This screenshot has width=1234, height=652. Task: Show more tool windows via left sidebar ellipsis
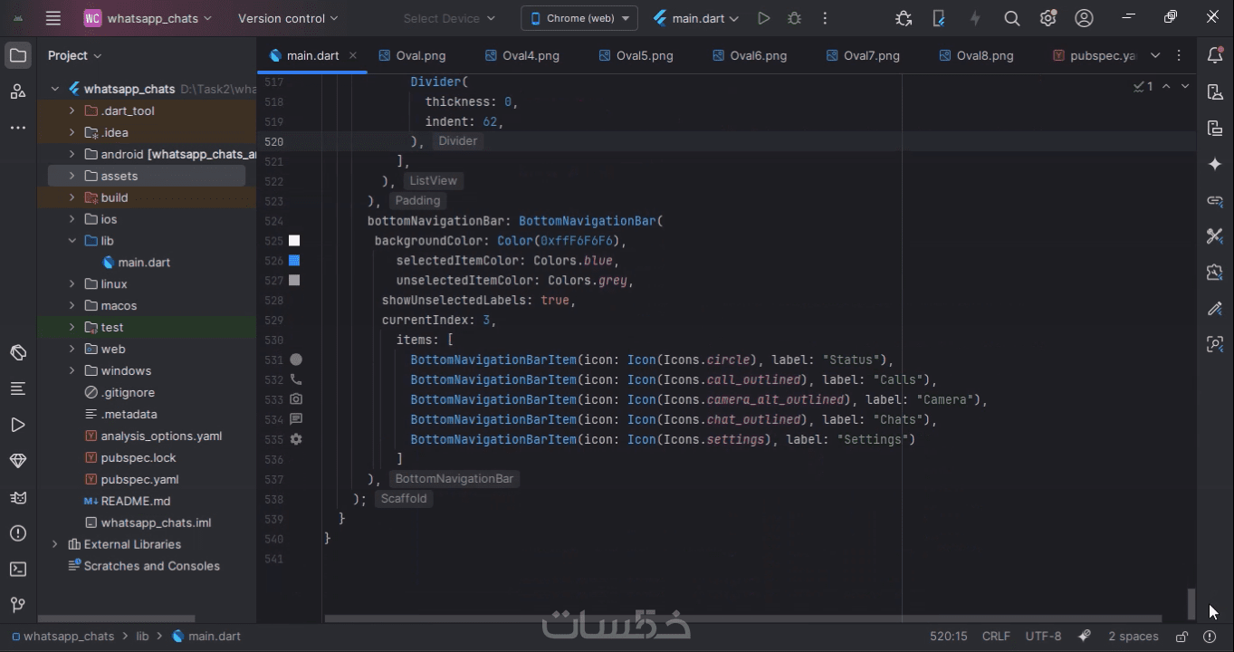coord(18,128)
